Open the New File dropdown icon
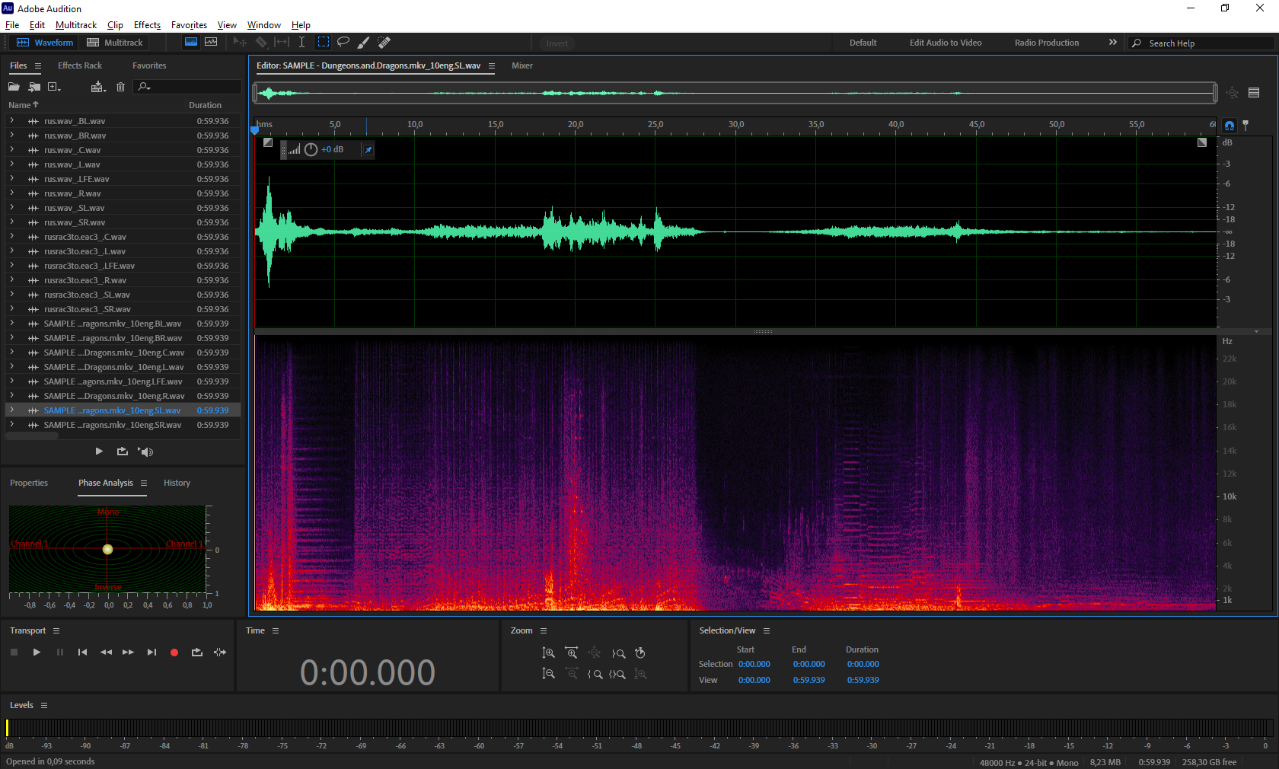This screenshot has width=1279, height=769. (54, 87)
